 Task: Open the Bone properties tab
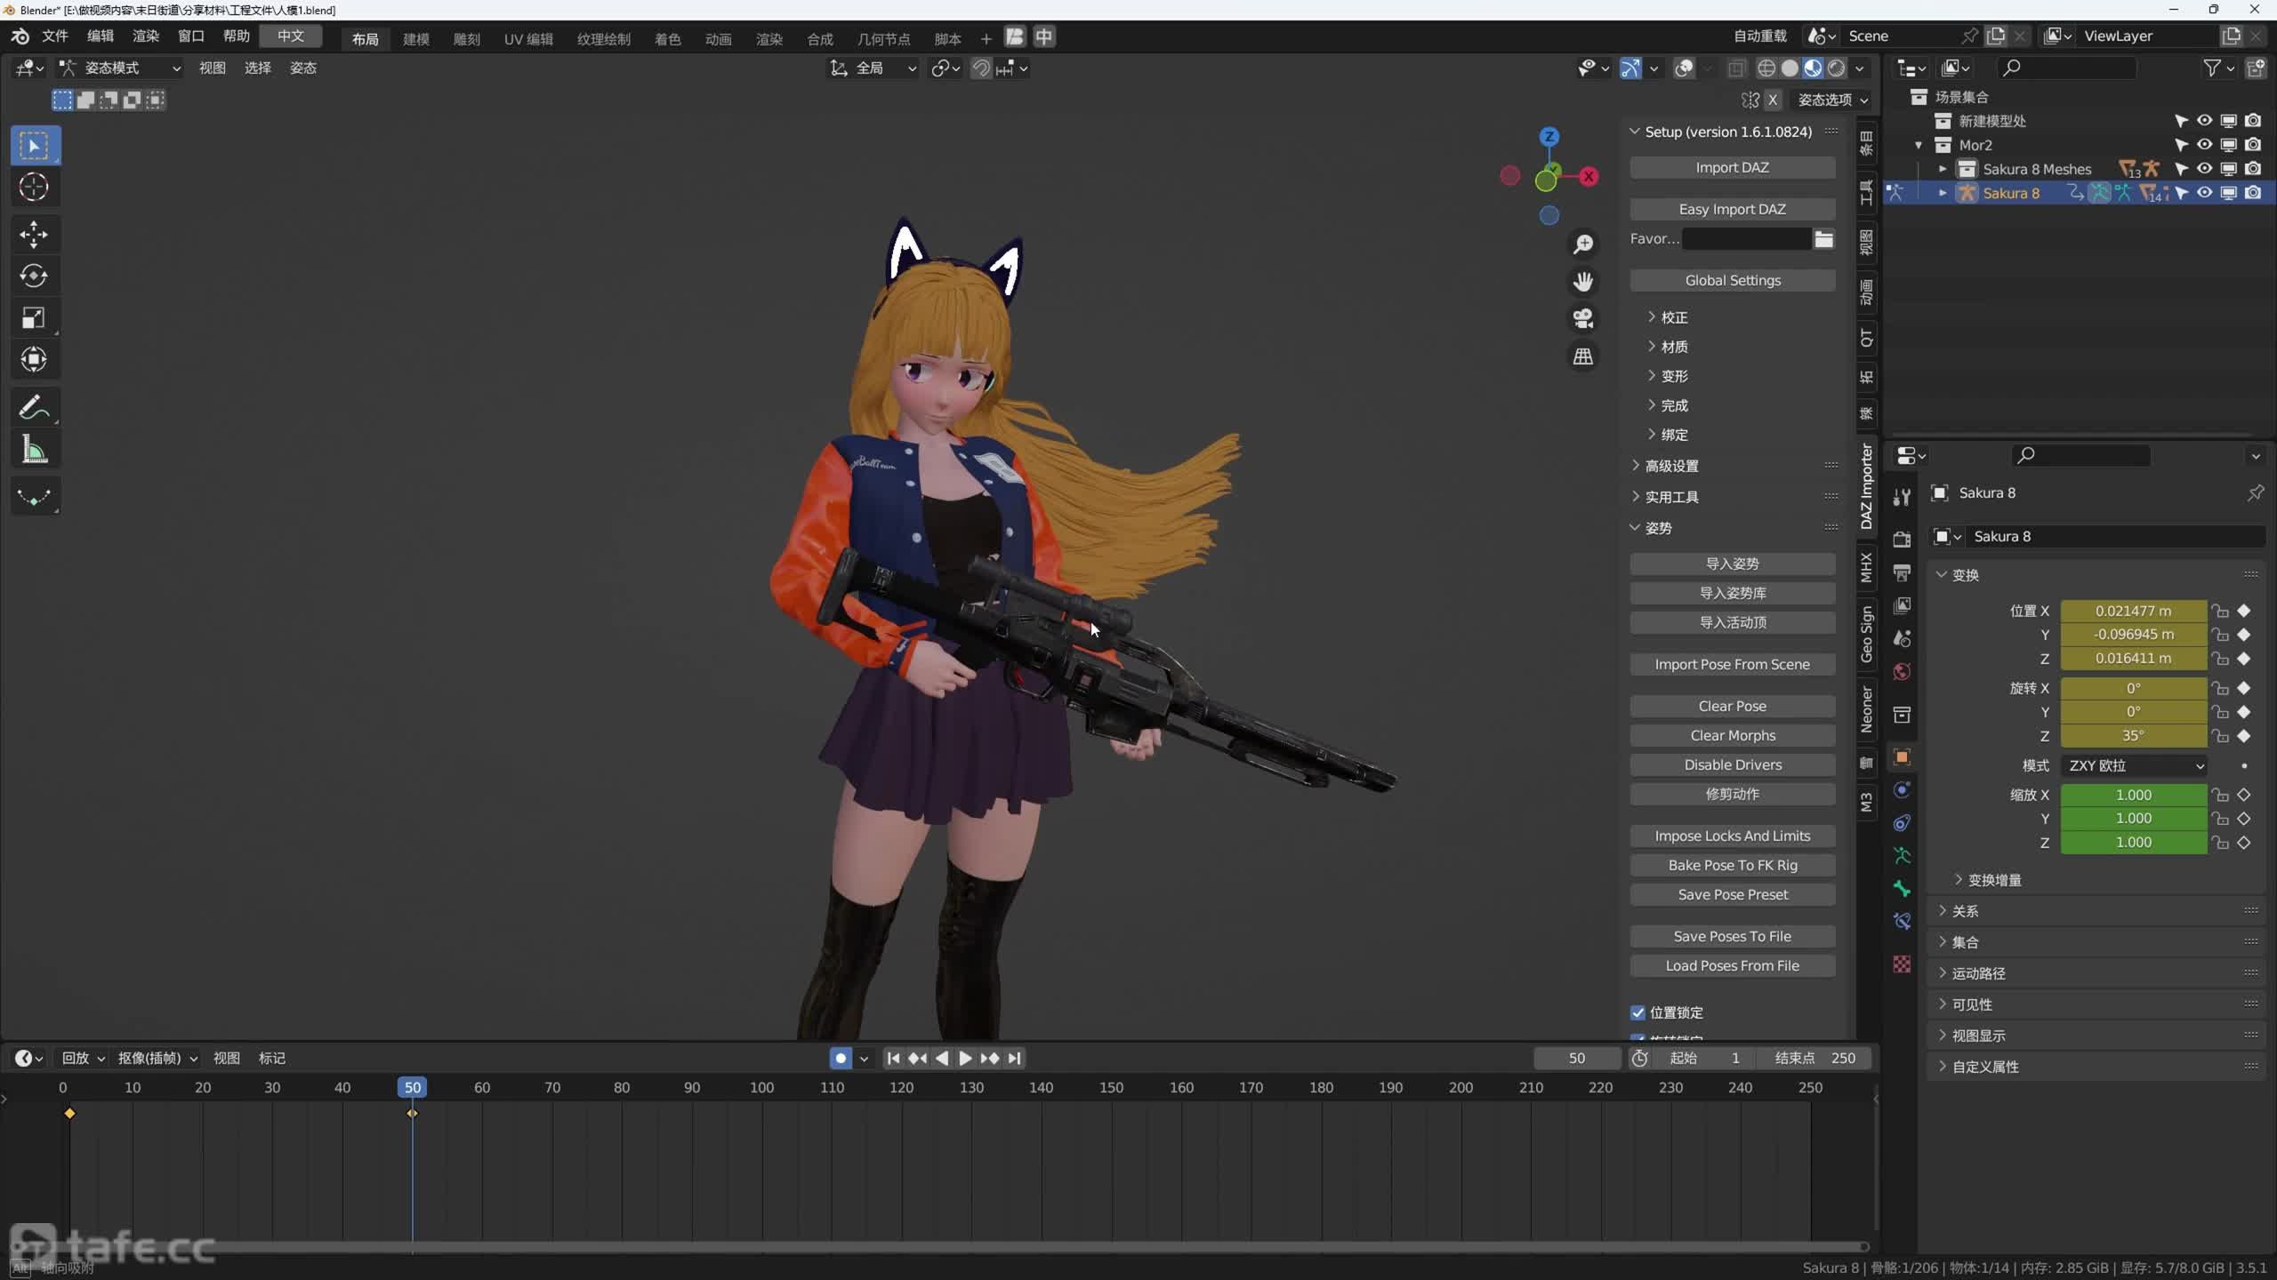(1903, 889)
